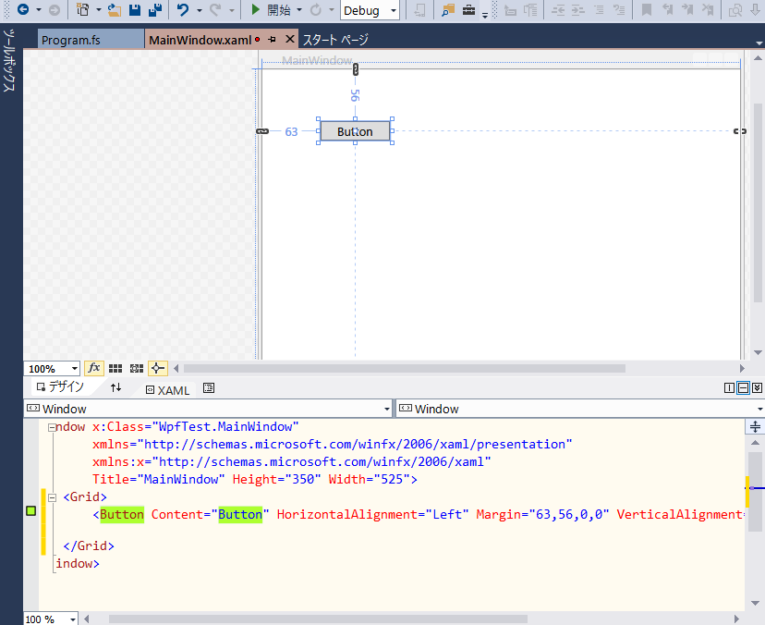Click the XAML editor horizontal scrollbar
The height and width of the screenshot is (625, 765).
[x=318, y=619]
